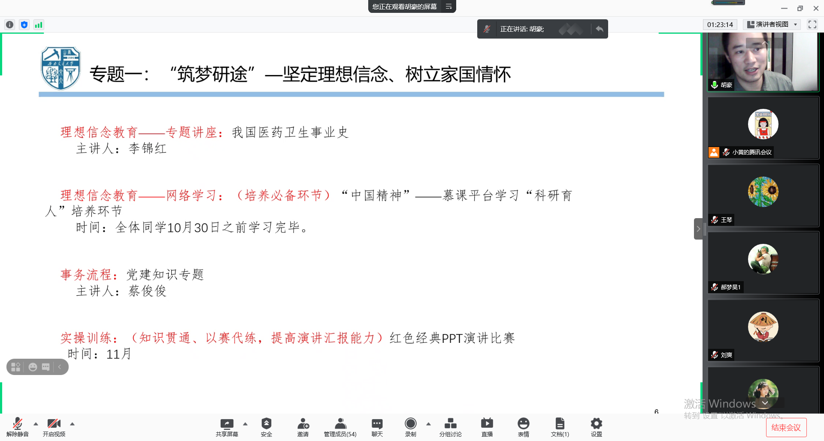Screen dimensions: 824x441
Task: Open 演讲者视图 view dropdown
Action: (x=772, y=24)
